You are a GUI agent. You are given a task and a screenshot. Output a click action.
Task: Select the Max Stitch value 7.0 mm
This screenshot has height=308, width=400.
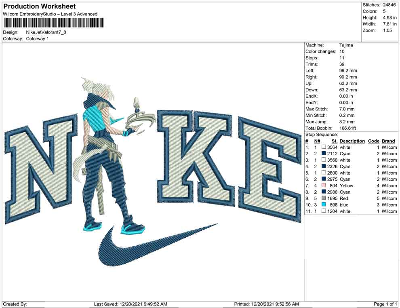click(x=347, y=109)
